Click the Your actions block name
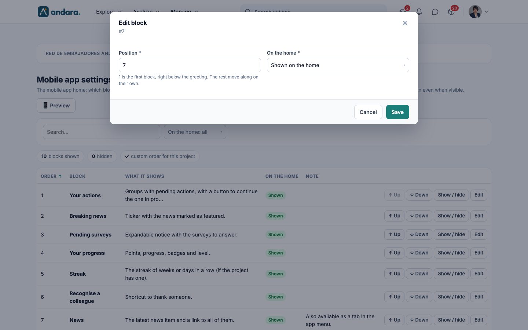Image resolution: width=528 pixels, height=330 pixels. 85,195
